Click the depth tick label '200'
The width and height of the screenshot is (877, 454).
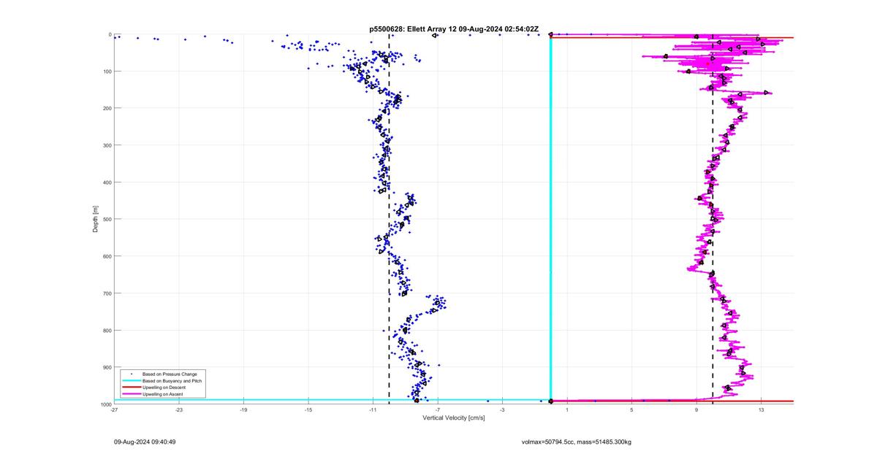pyautogui.click(x=107, y=108)
